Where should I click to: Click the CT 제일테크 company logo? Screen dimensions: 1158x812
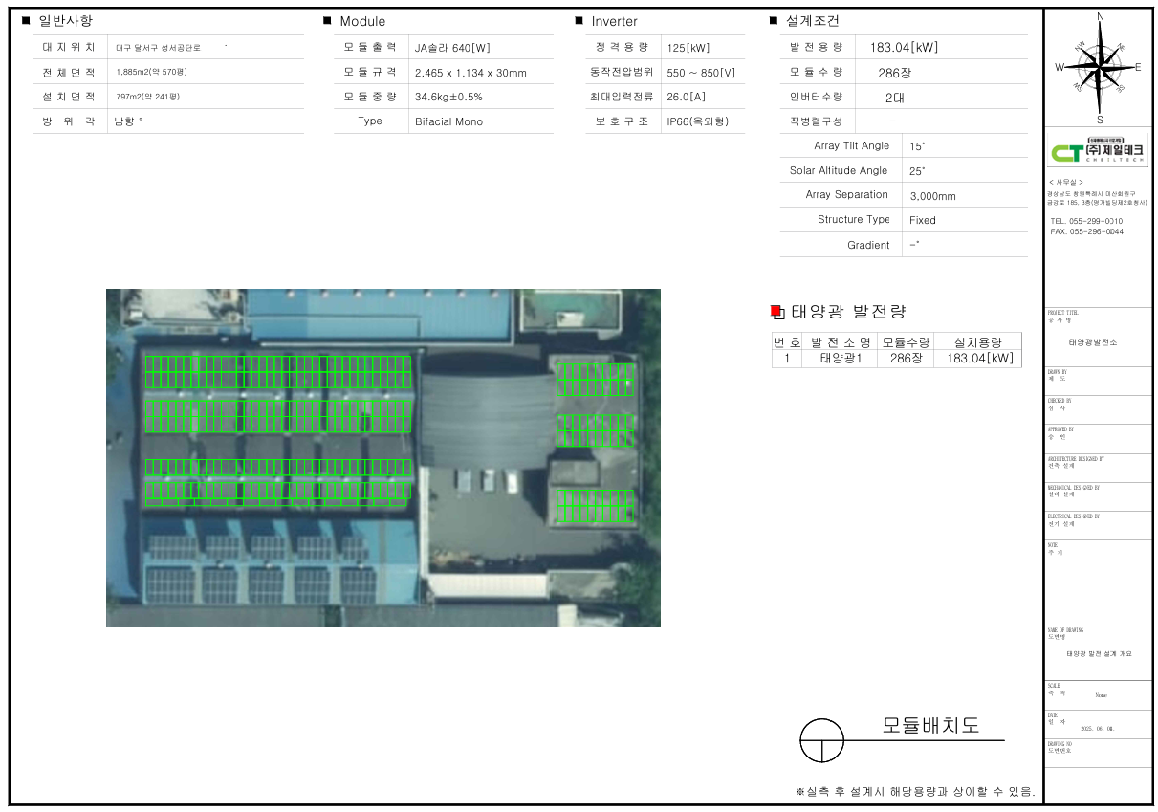(1097, 153)
